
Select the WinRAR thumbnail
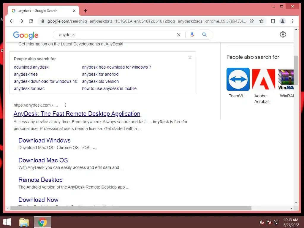pyautogui.click(x=286, y=79)
